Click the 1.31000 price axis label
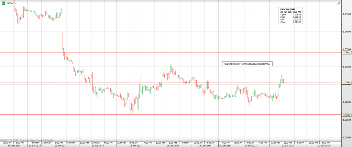This screenshot has height=147, width=352. pos(346,137)
